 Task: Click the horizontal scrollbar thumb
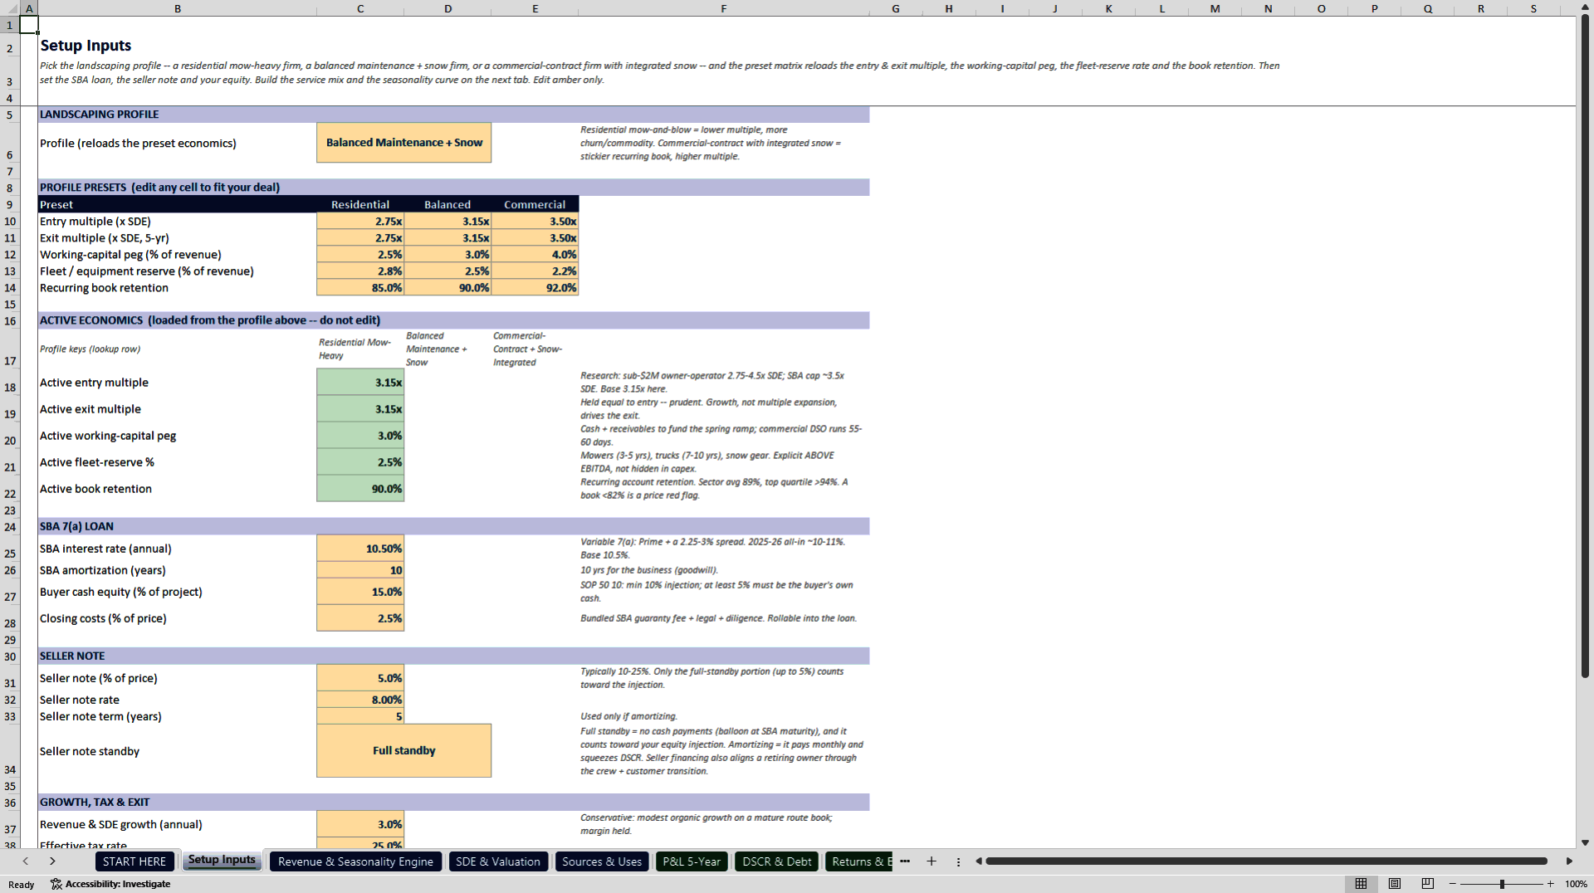1267,861
